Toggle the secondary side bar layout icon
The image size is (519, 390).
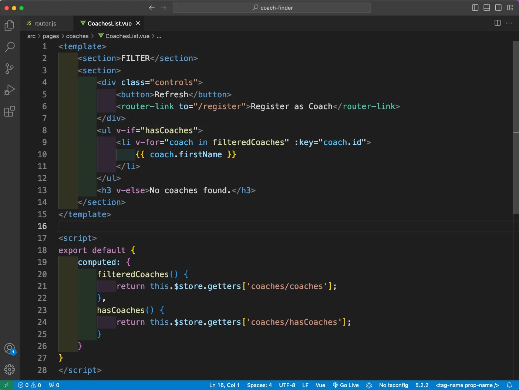(x=498, y=8)
